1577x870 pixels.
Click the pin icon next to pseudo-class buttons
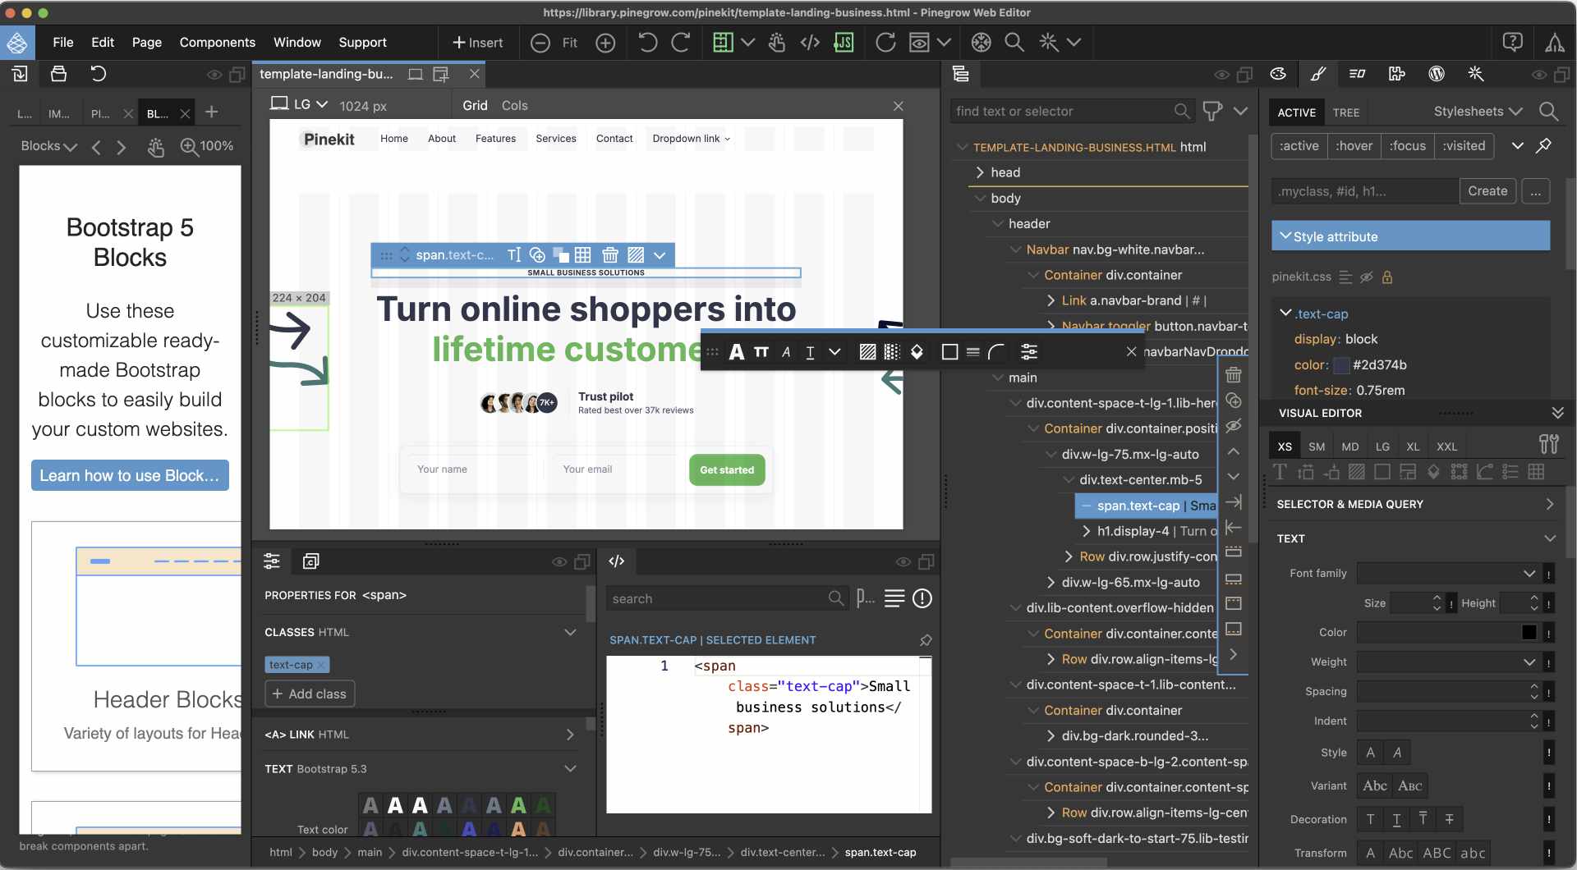(1544, 146)
